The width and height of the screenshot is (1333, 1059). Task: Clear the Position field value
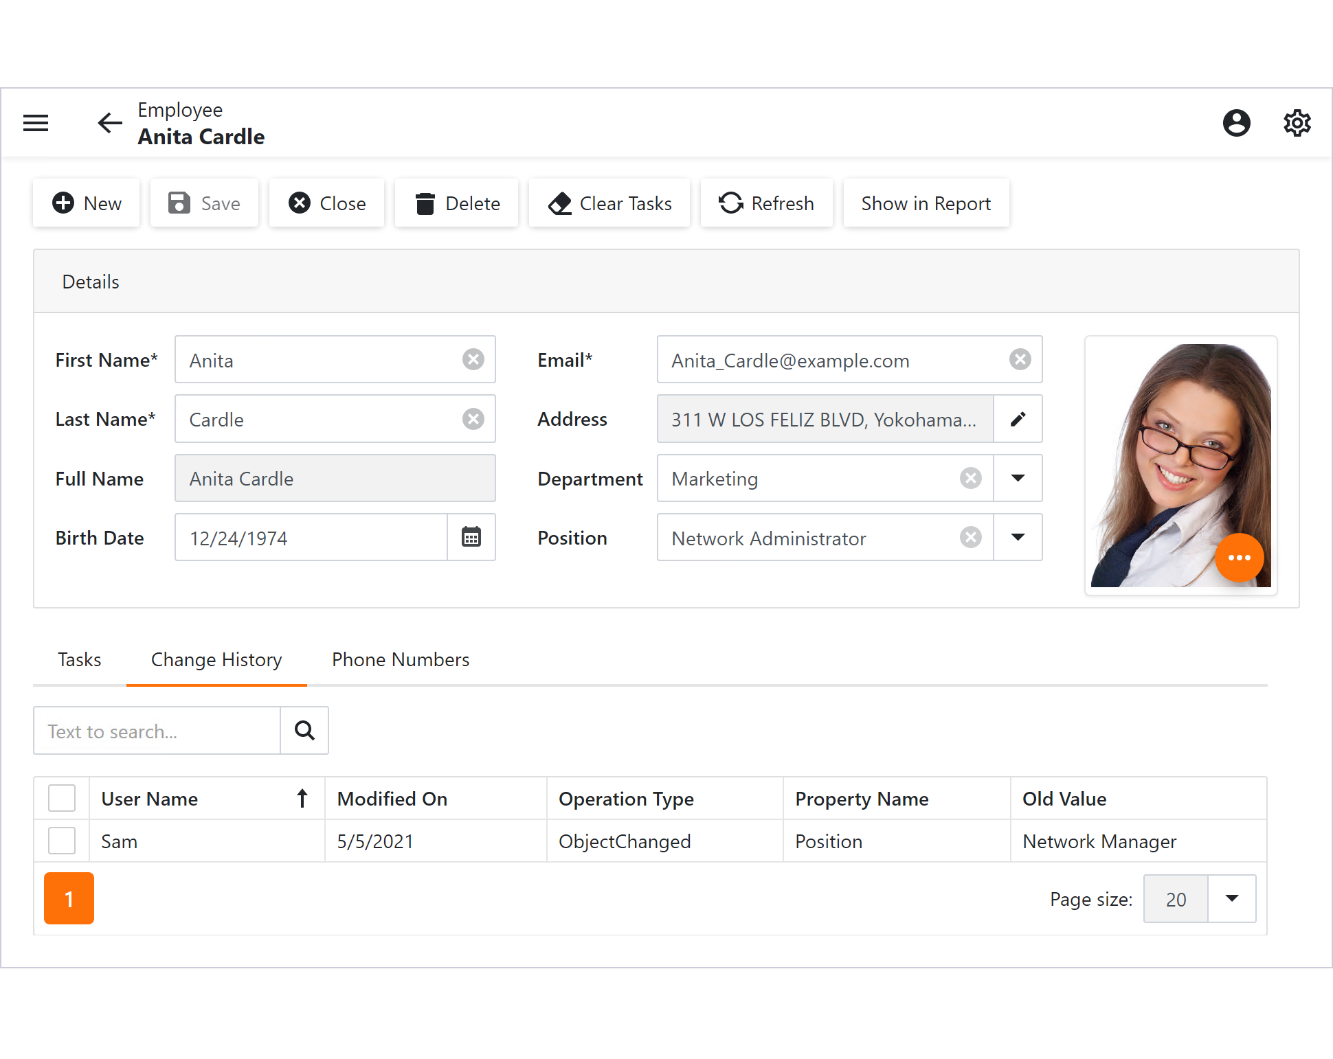(x=970, y=537)
